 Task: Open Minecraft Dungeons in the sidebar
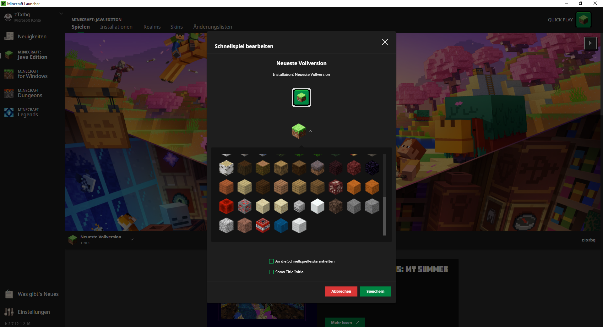pos(30,93)
